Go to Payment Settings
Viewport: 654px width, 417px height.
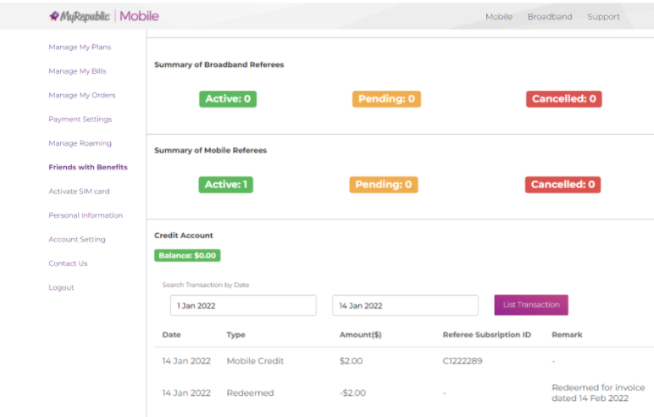click(80, 120)
